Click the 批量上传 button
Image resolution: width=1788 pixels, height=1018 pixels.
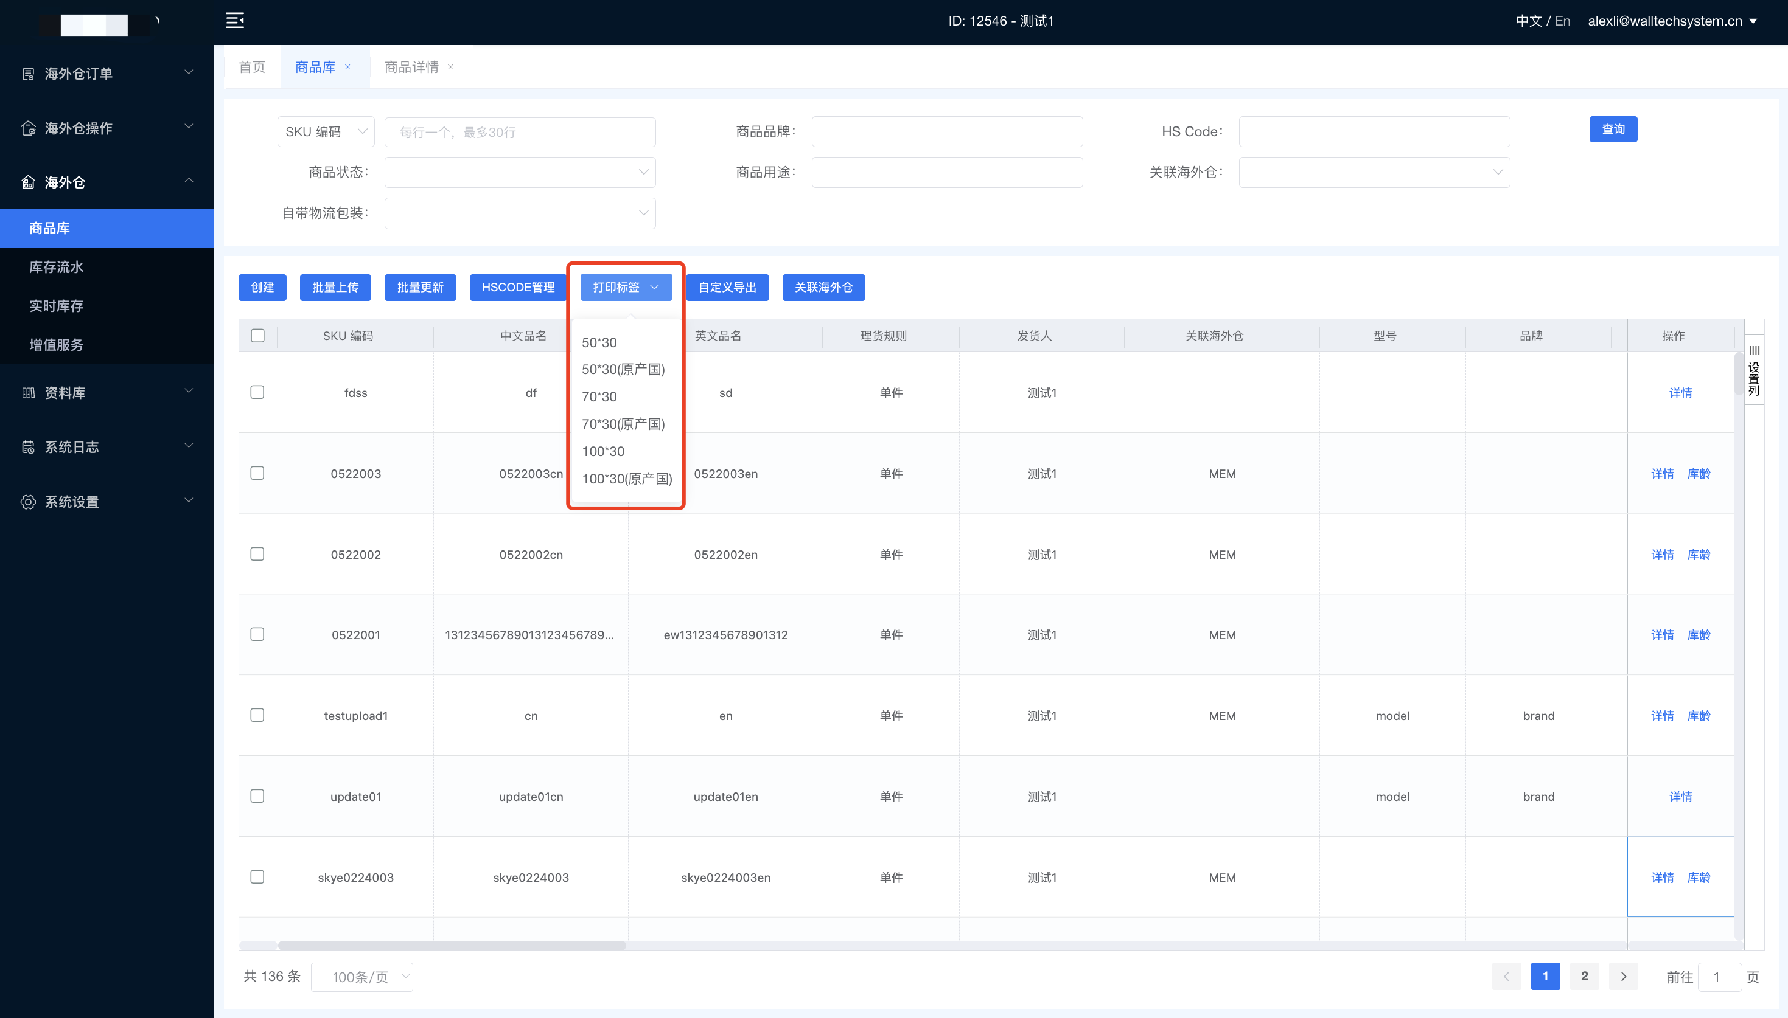tap(335, 288)
